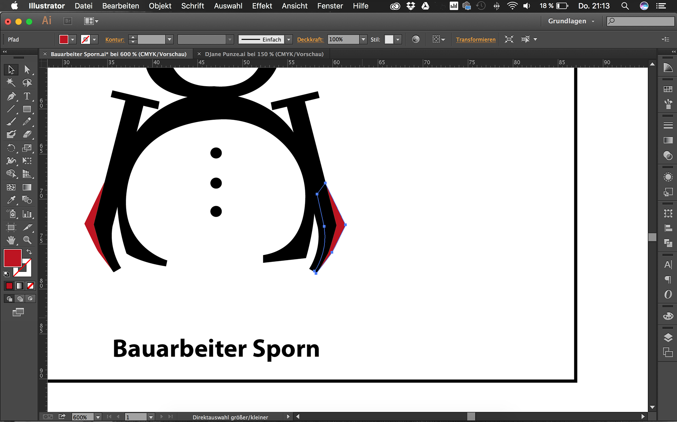Screen dimensions: 677x422
Task: Swap fill and stroke colors
Action: (29, 252)
